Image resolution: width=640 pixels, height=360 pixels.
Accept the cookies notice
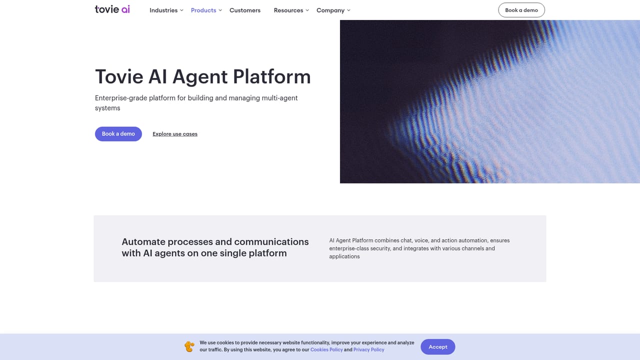pyautogui.click(x=438, y=347)
